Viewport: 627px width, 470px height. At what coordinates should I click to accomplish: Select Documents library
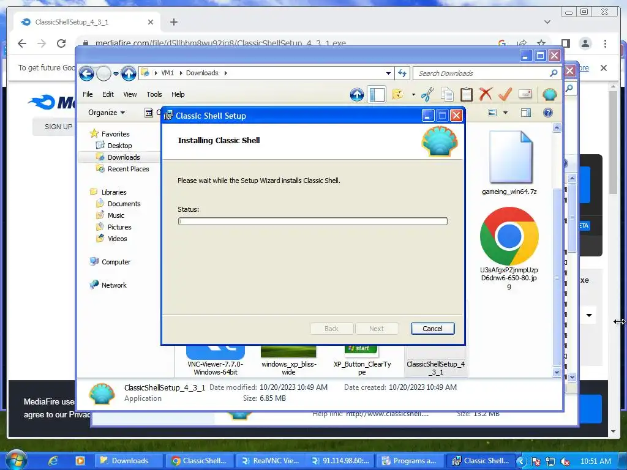tap(124, 204)
